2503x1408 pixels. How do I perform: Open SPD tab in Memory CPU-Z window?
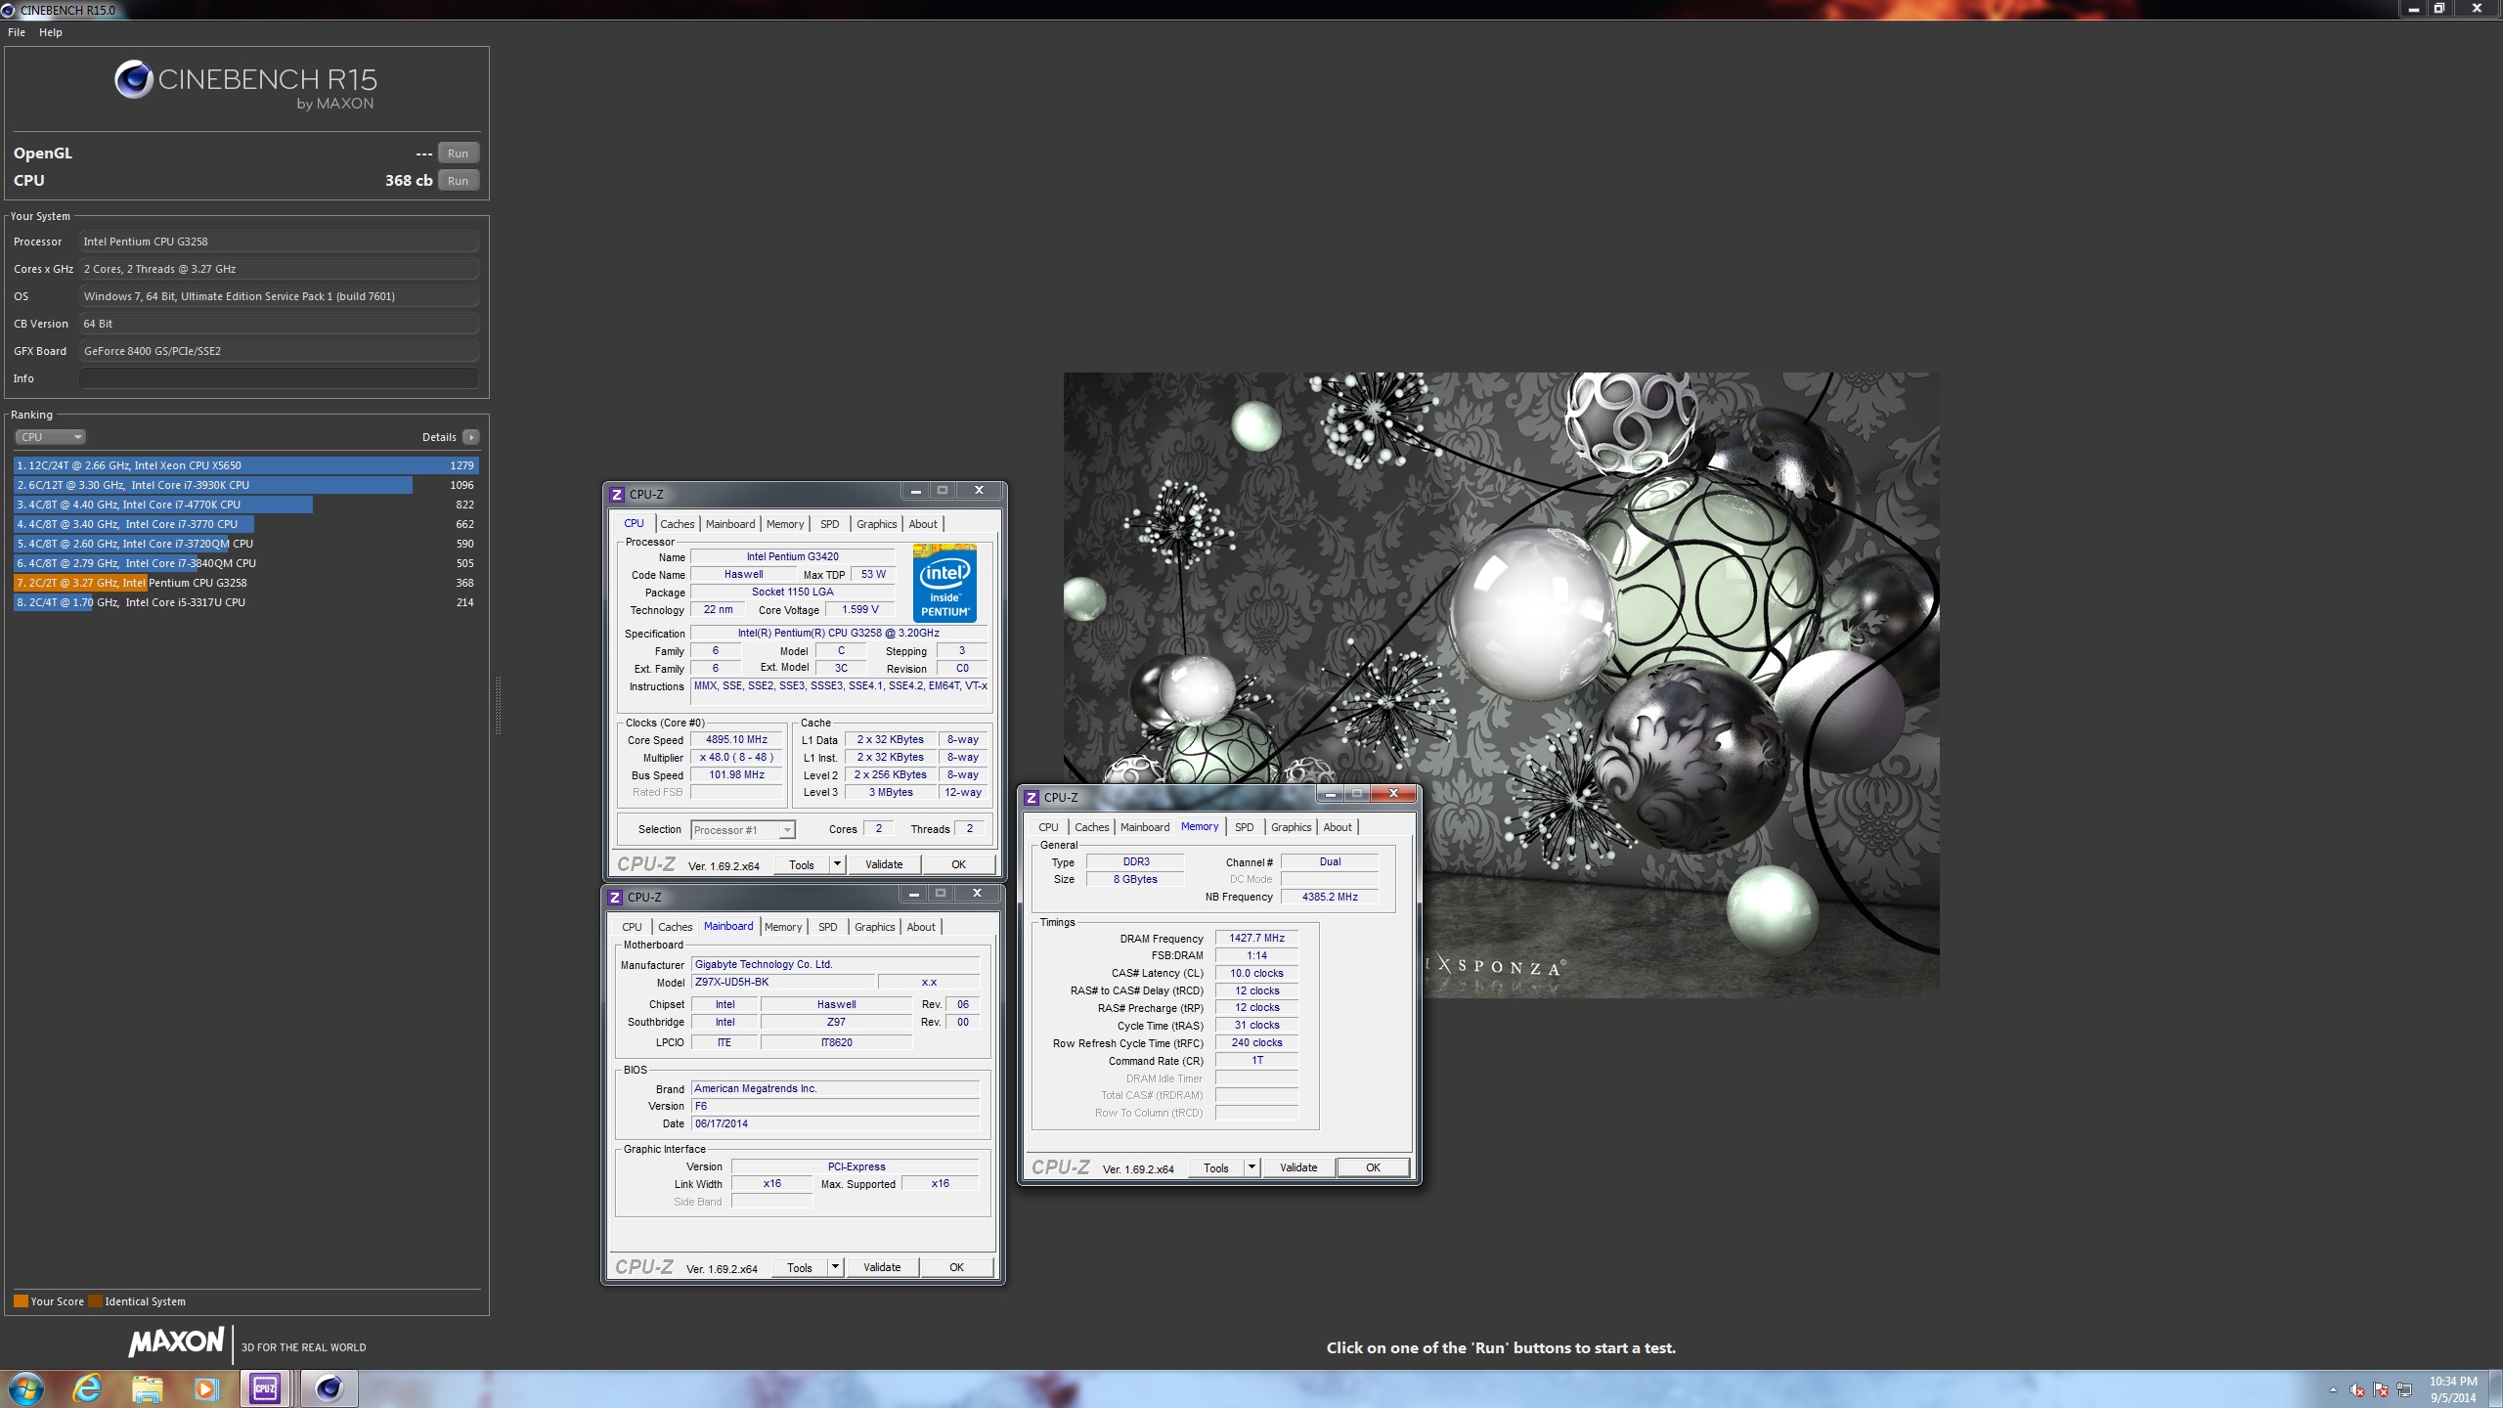pos(1244,827)
